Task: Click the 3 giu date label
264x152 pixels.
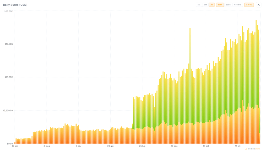Action: tap(78, 146)
